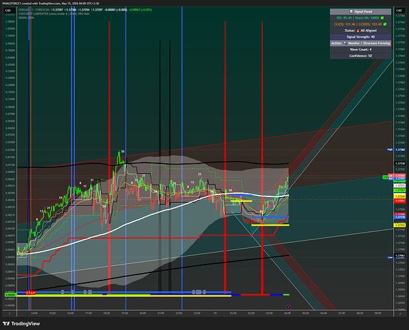The width and height of the screenshot is (409, 330).
Task: Click the 09:00 time axis label
Action: tap(378, 313)
